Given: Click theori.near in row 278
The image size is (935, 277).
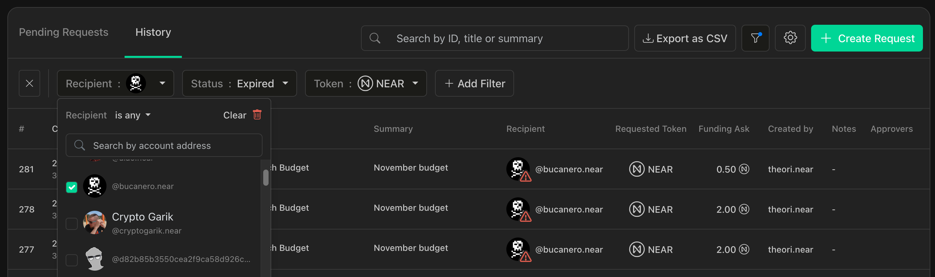Looking at the screenshot, I should click(x=790, y=209).
